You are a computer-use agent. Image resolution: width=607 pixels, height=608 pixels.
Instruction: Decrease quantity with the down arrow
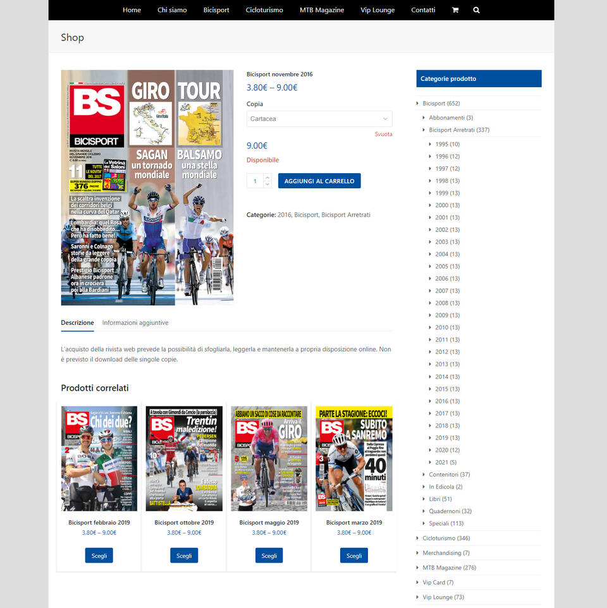267,185
